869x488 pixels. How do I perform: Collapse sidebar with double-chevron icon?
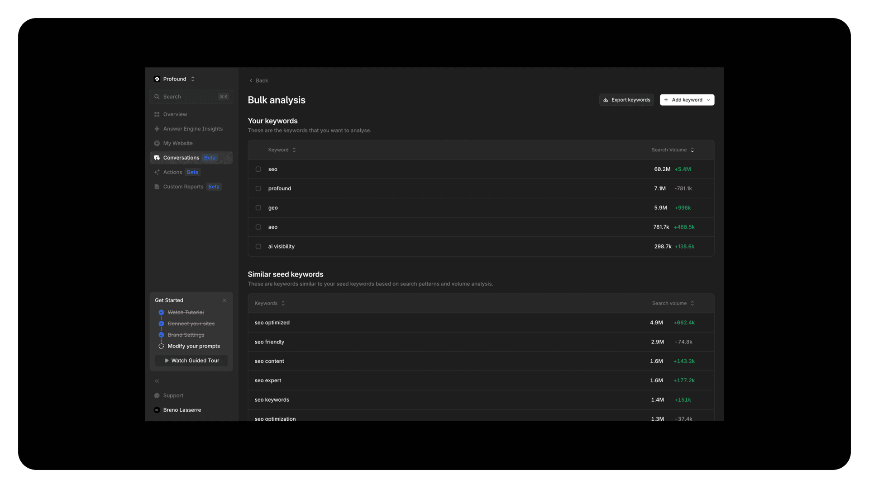tap(157, 381)
